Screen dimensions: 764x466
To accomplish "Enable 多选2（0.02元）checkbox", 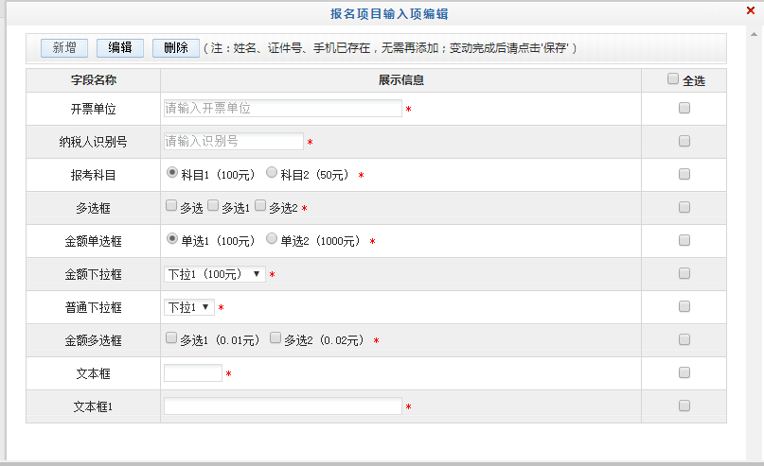I will tap(275, 337).
